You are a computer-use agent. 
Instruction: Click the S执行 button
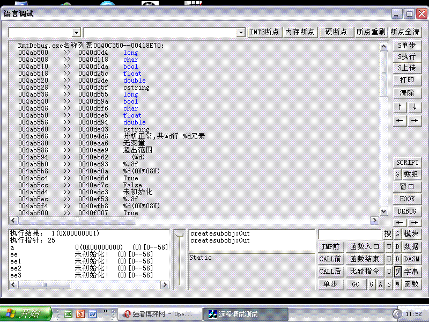coord(407,57)
